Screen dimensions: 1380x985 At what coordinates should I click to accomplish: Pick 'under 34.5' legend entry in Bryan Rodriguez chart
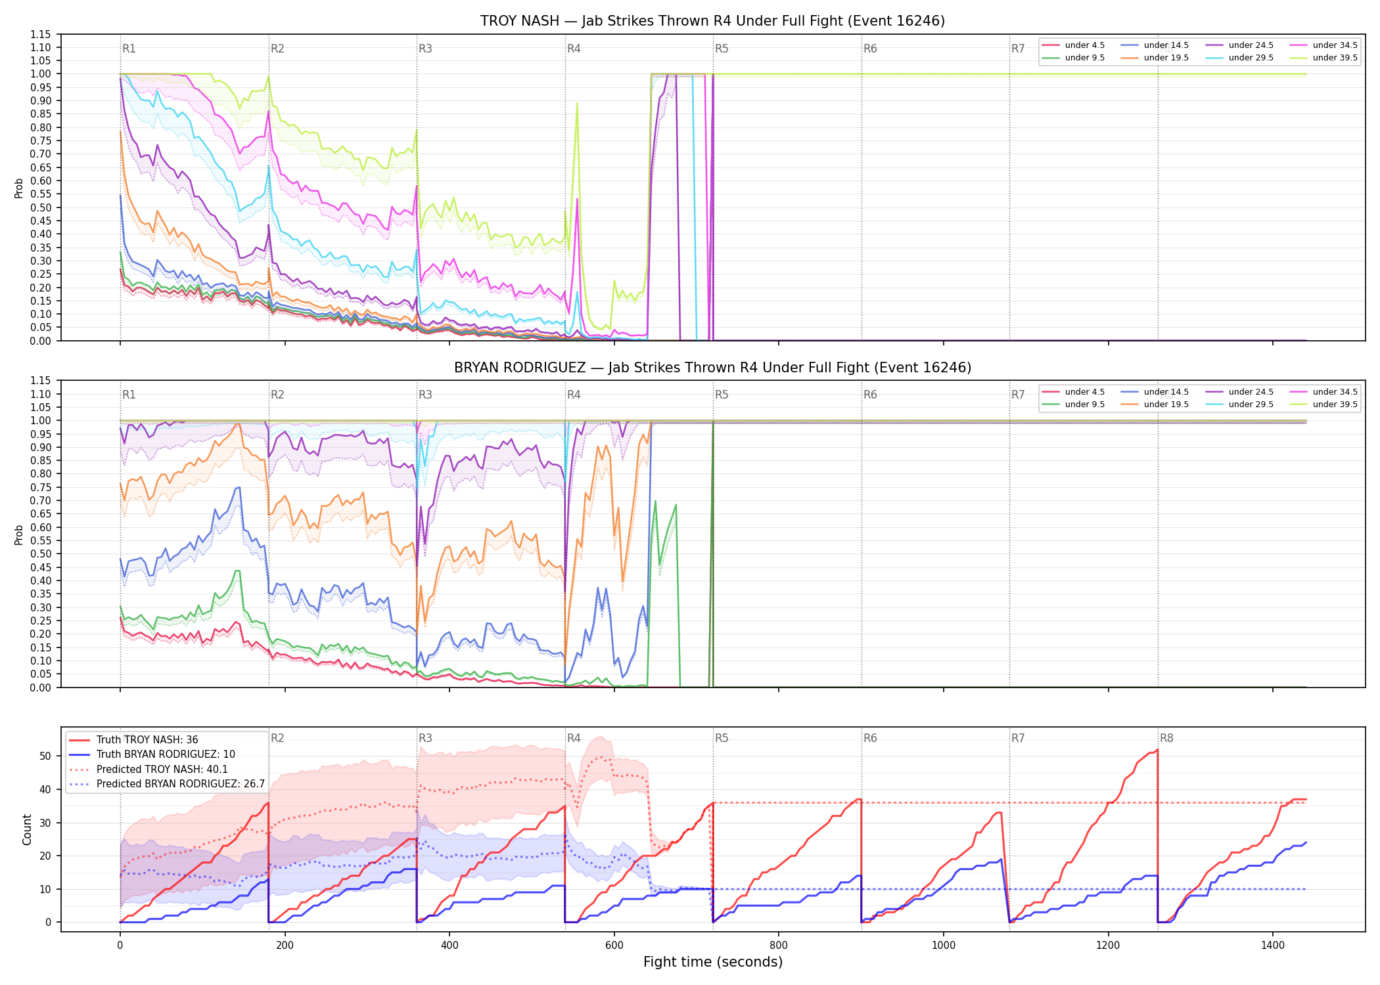coord(1323,392)
